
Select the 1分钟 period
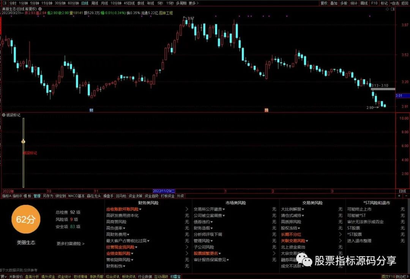(23, 3)
